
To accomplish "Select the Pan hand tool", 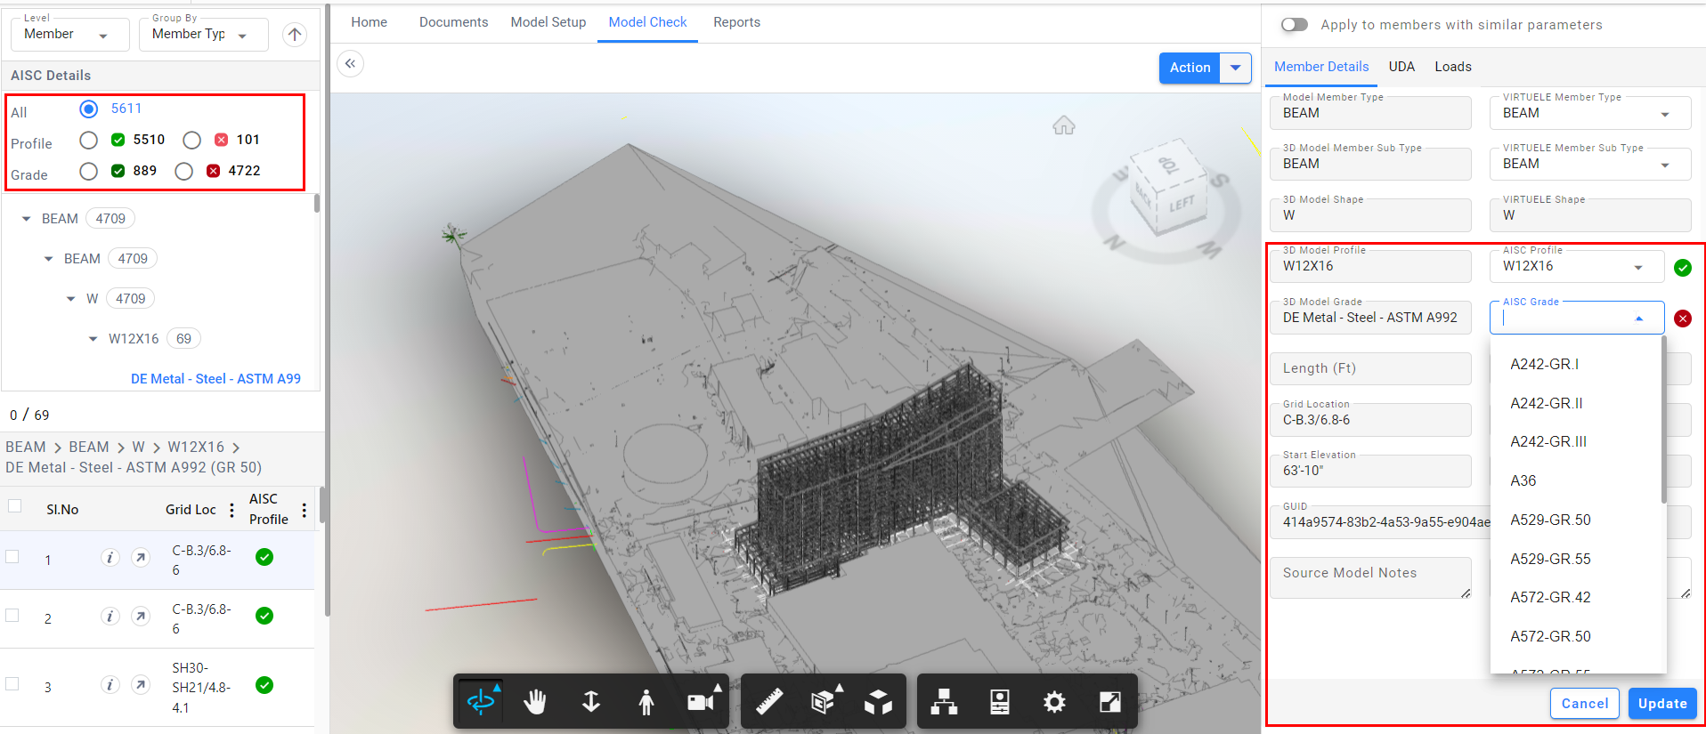I will pos(535,702).
